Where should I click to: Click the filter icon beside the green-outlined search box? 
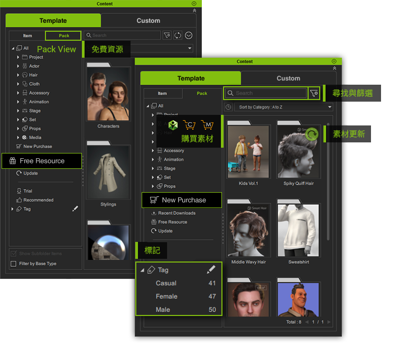314,93
